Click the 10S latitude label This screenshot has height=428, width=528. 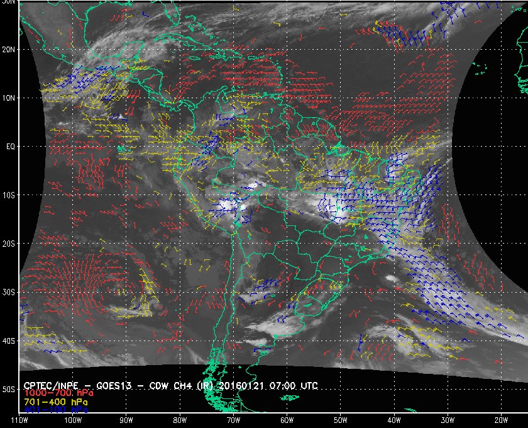coord(8,195)
